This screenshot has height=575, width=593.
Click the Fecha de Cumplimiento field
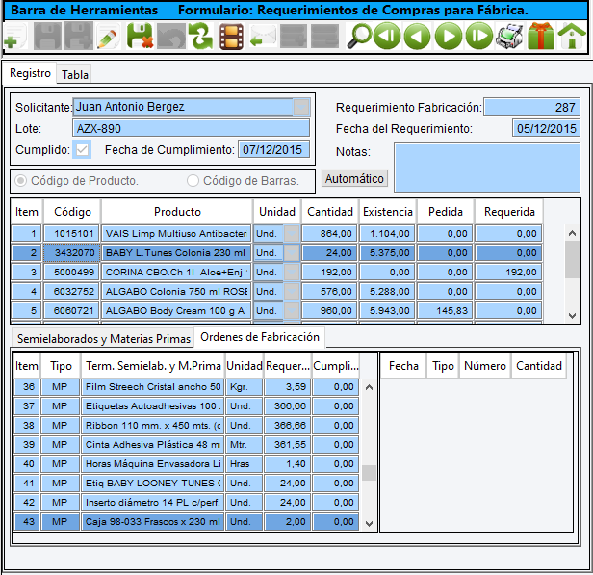click(273, 150)
